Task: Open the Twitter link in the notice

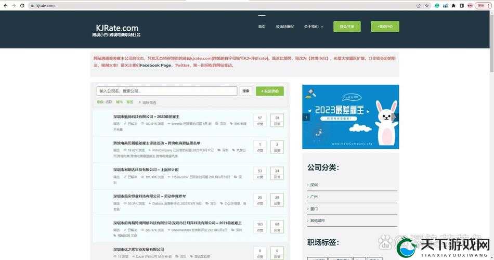Action: click(182, 65)
